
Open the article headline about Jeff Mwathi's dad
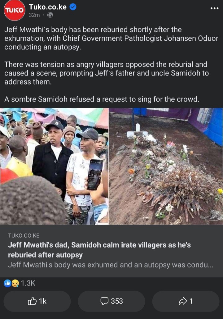[x=99, y=250]
